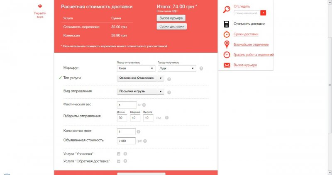Viewport: 332px width, 175px height.
Task: Click the clock icon for 'График работы отделений'
Action: tap(227, 55)
